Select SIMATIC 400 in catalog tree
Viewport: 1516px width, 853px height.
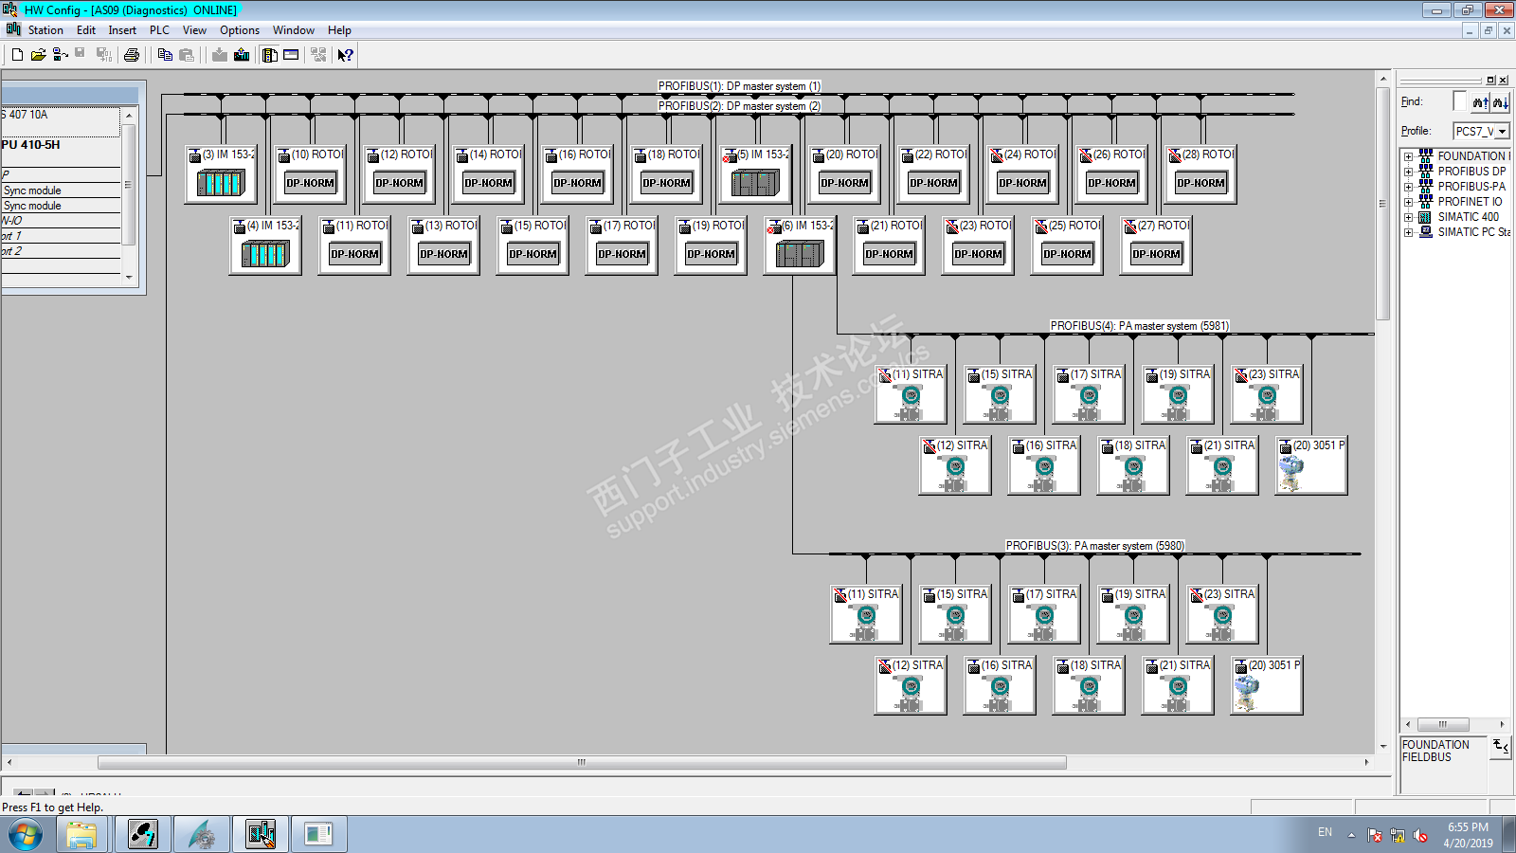click(1468, 217)
